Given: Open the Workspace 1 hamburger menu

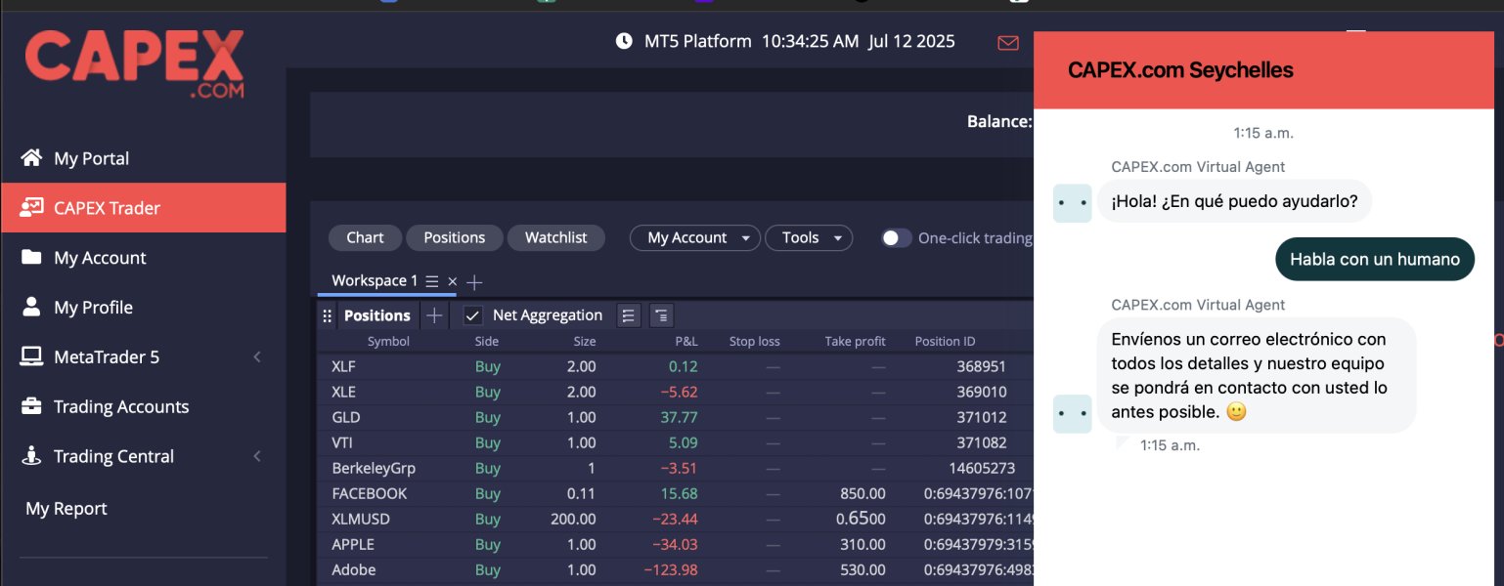Looking at the screenshot, I should (431, 281).
